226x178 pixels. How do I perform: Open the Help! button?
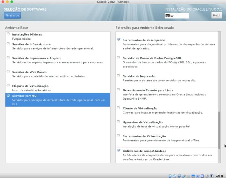point(217,15)
